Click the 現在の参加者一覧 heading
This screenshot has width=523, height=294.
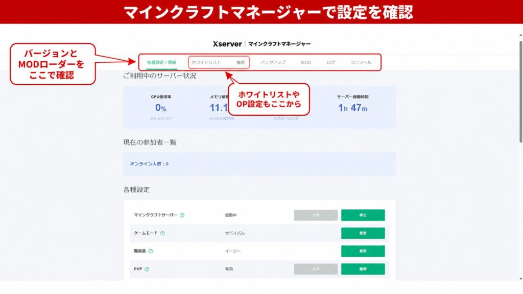pos(150,142)
